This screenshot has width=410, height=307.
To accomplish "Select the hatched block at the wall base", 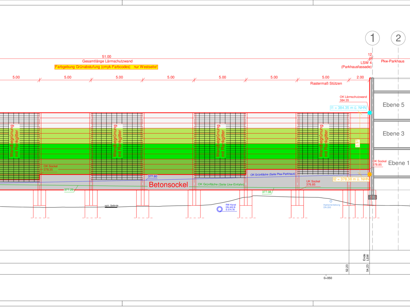I will 372,197.
